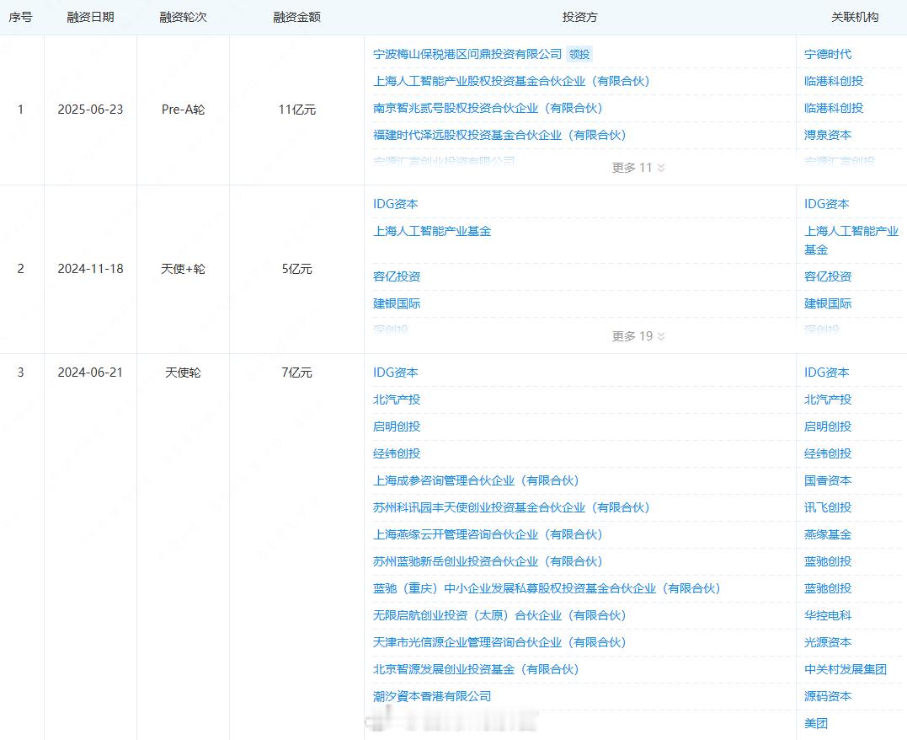Open 宁波梅山保税港区问鼎投资有限公司 investor link
This screenshot has width=907, height=740.
pos(467,55)
